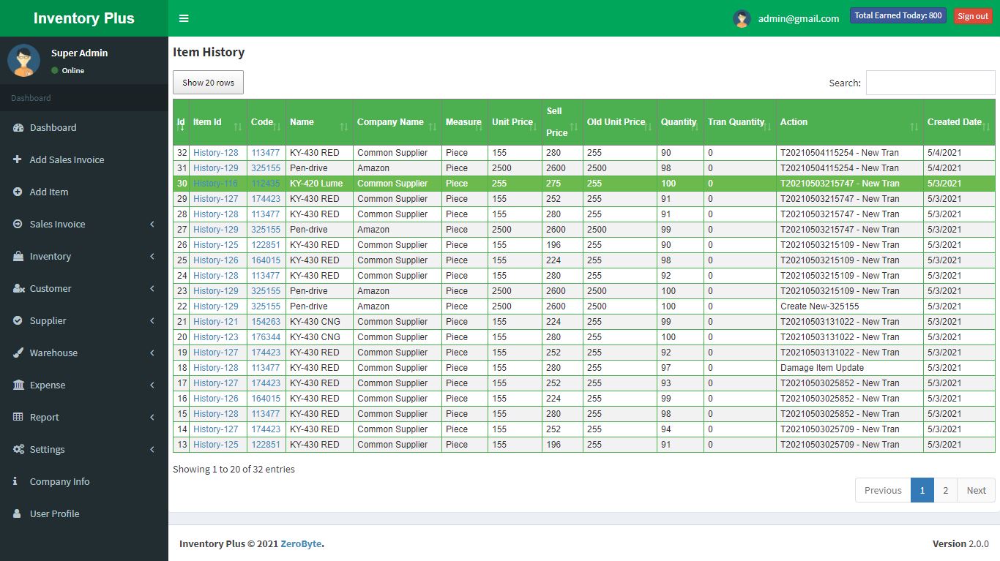Open the ZeroByte footer link
The height and width of the screenshot is (561, 1000).
coord(301,543)
